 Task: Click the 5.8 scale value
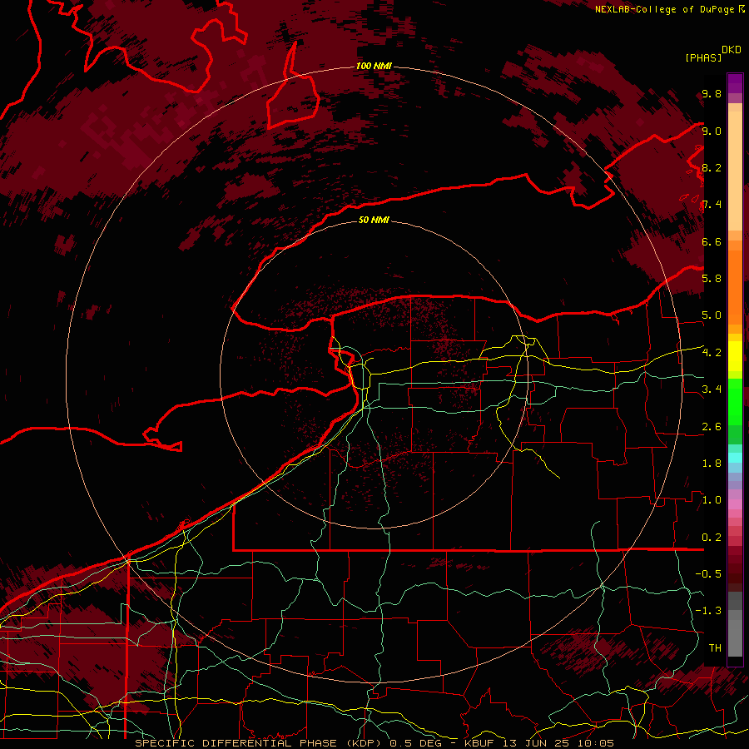click(712, 279)
